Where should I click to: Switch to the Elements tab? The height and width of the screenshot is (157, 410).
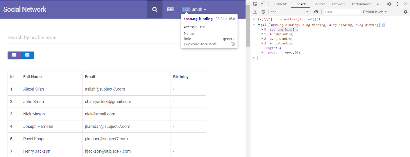tap(280, 4)
